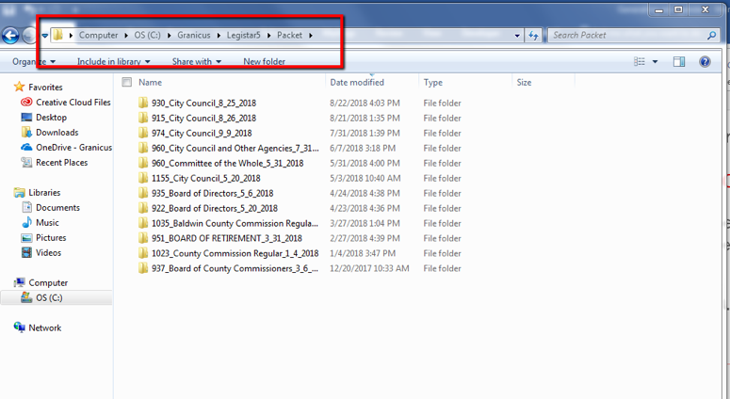This screenshot has height=399, width=730.
Task: Click Granicus in the address breadcrumb
Action: (x=194, y=36)
